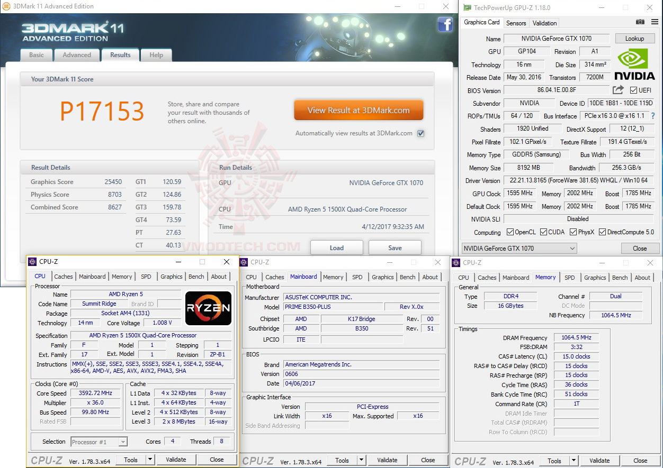Click the View Result at 3DMark.com button
Screen dimensions: 663x468
coord(359,110)
